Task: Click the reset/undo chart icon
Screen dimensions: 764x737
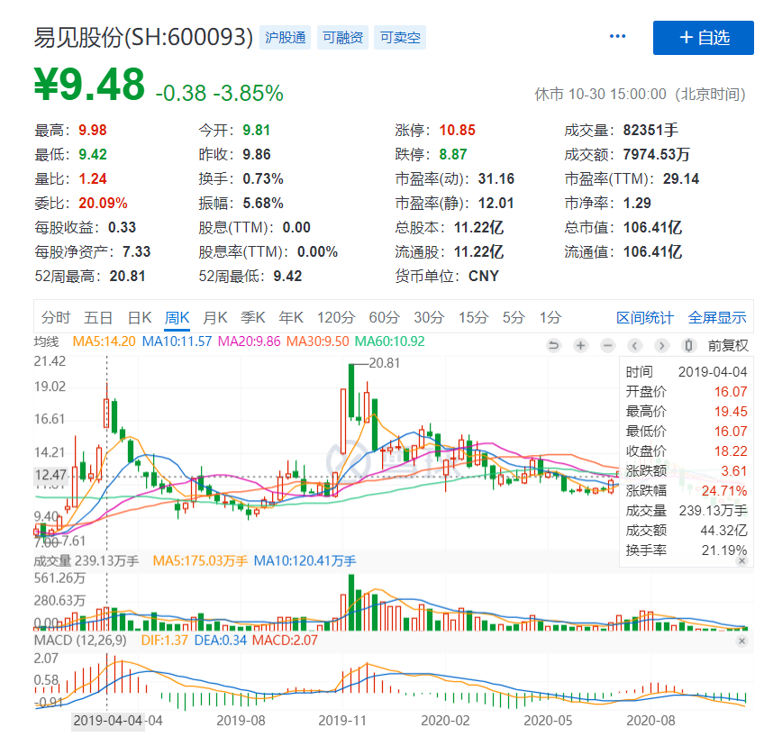Action: pyautogui.click(x=553, y=346)
